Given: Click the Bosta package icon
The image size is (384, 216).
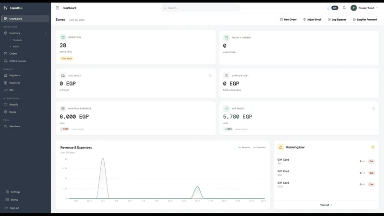Looking at the screenshot, I should (x=6, y=112).
